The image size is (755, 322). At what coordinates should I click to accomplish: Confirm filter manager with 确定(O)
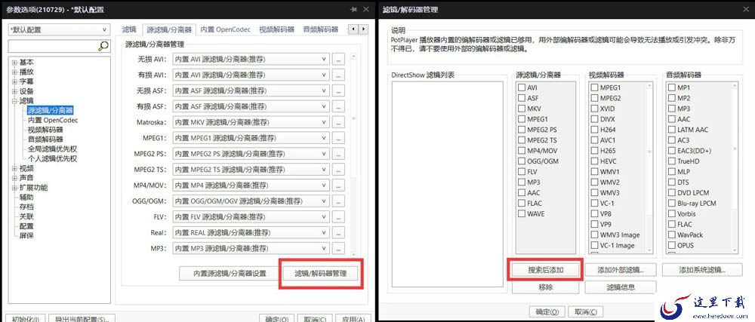(x=547, y=312)
